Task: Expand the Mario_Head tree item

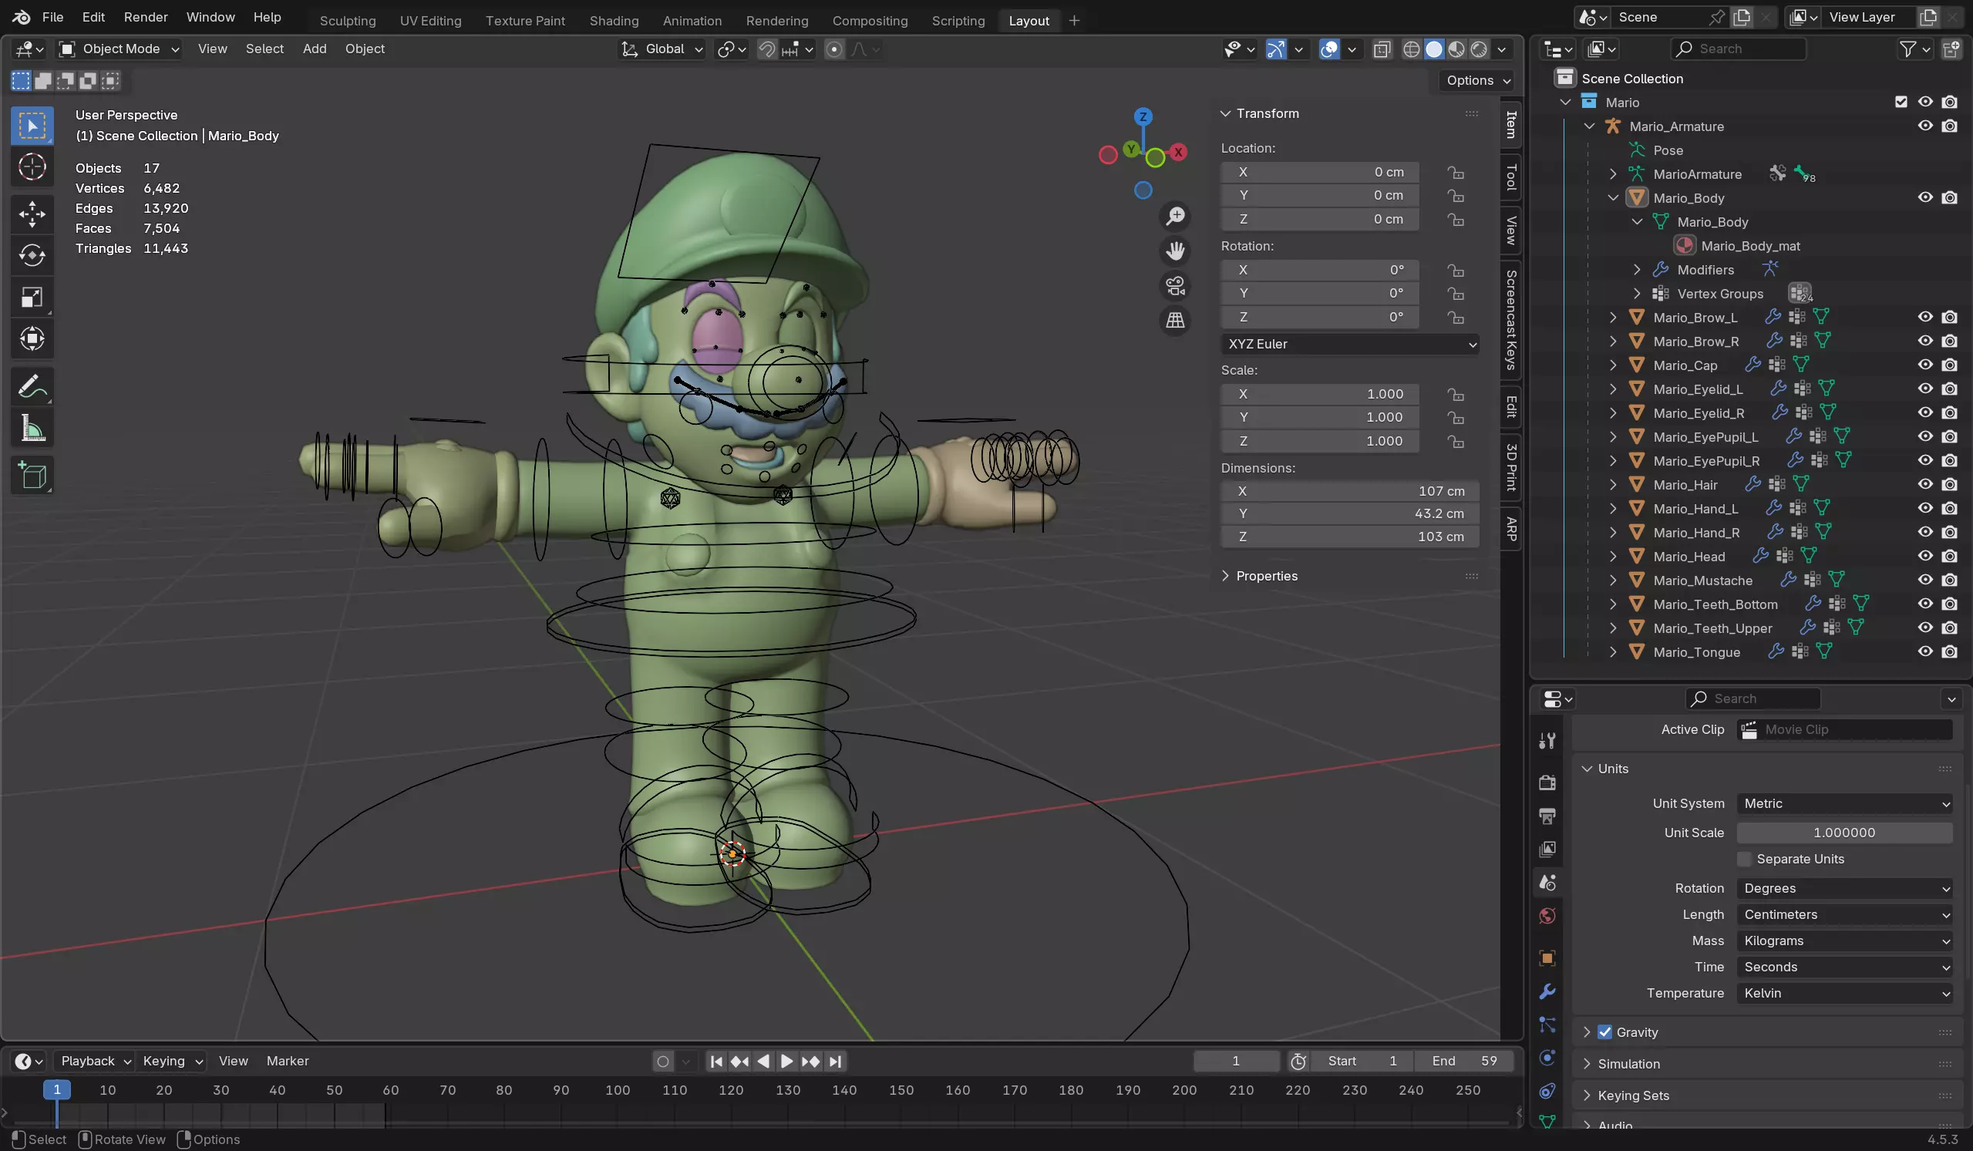Action: coord(1613,557)
